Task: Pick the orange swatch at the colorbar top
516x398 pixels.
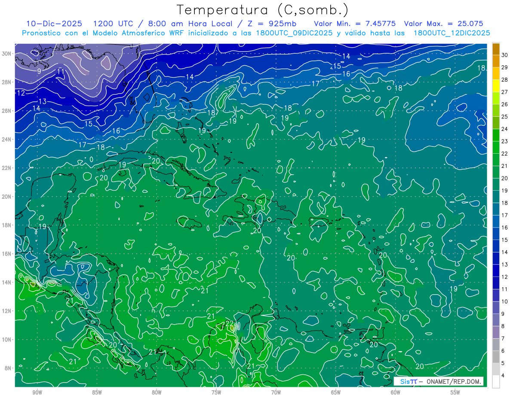Action: coord(496,49)
